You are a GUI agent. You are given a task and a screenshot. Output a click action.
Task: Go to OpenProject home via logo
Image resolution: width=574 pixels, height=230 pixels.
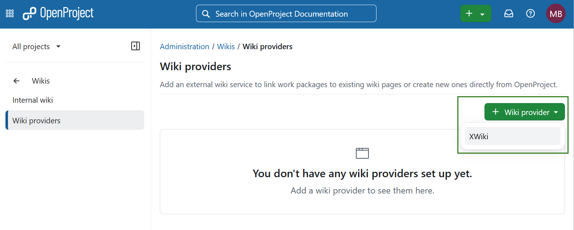pyautogui.click(x=58, y=13)
